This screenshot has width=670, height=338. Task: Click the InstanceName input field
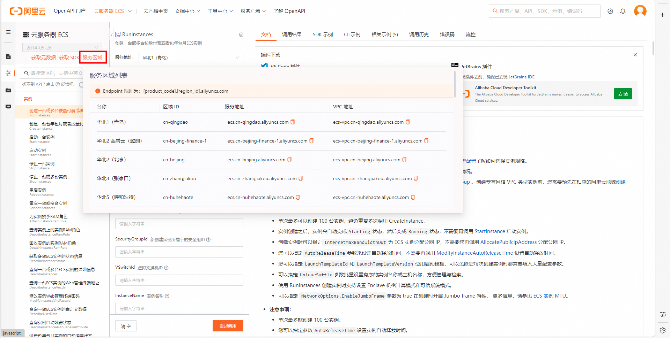click(x=179, y=308)
